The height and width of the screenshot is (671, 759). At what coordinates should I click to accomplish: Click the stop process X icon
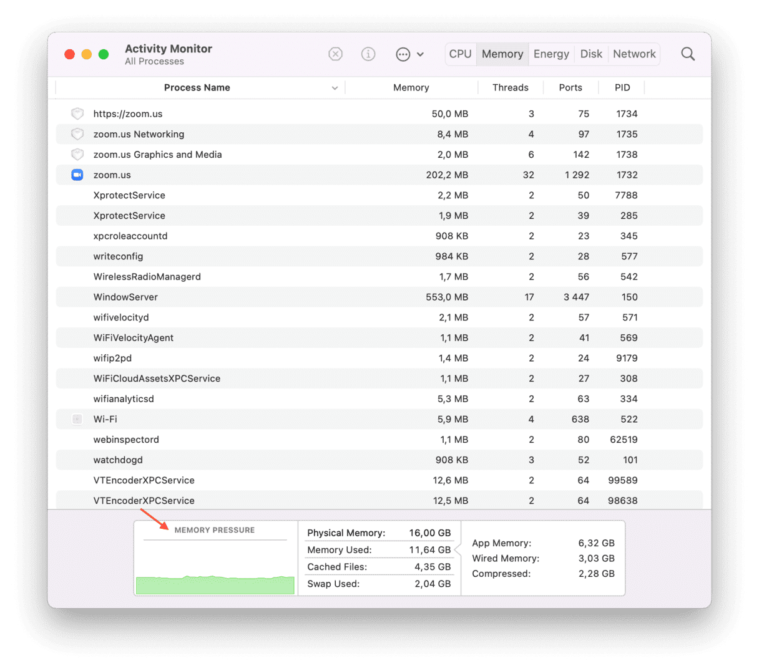click(335, 54)
